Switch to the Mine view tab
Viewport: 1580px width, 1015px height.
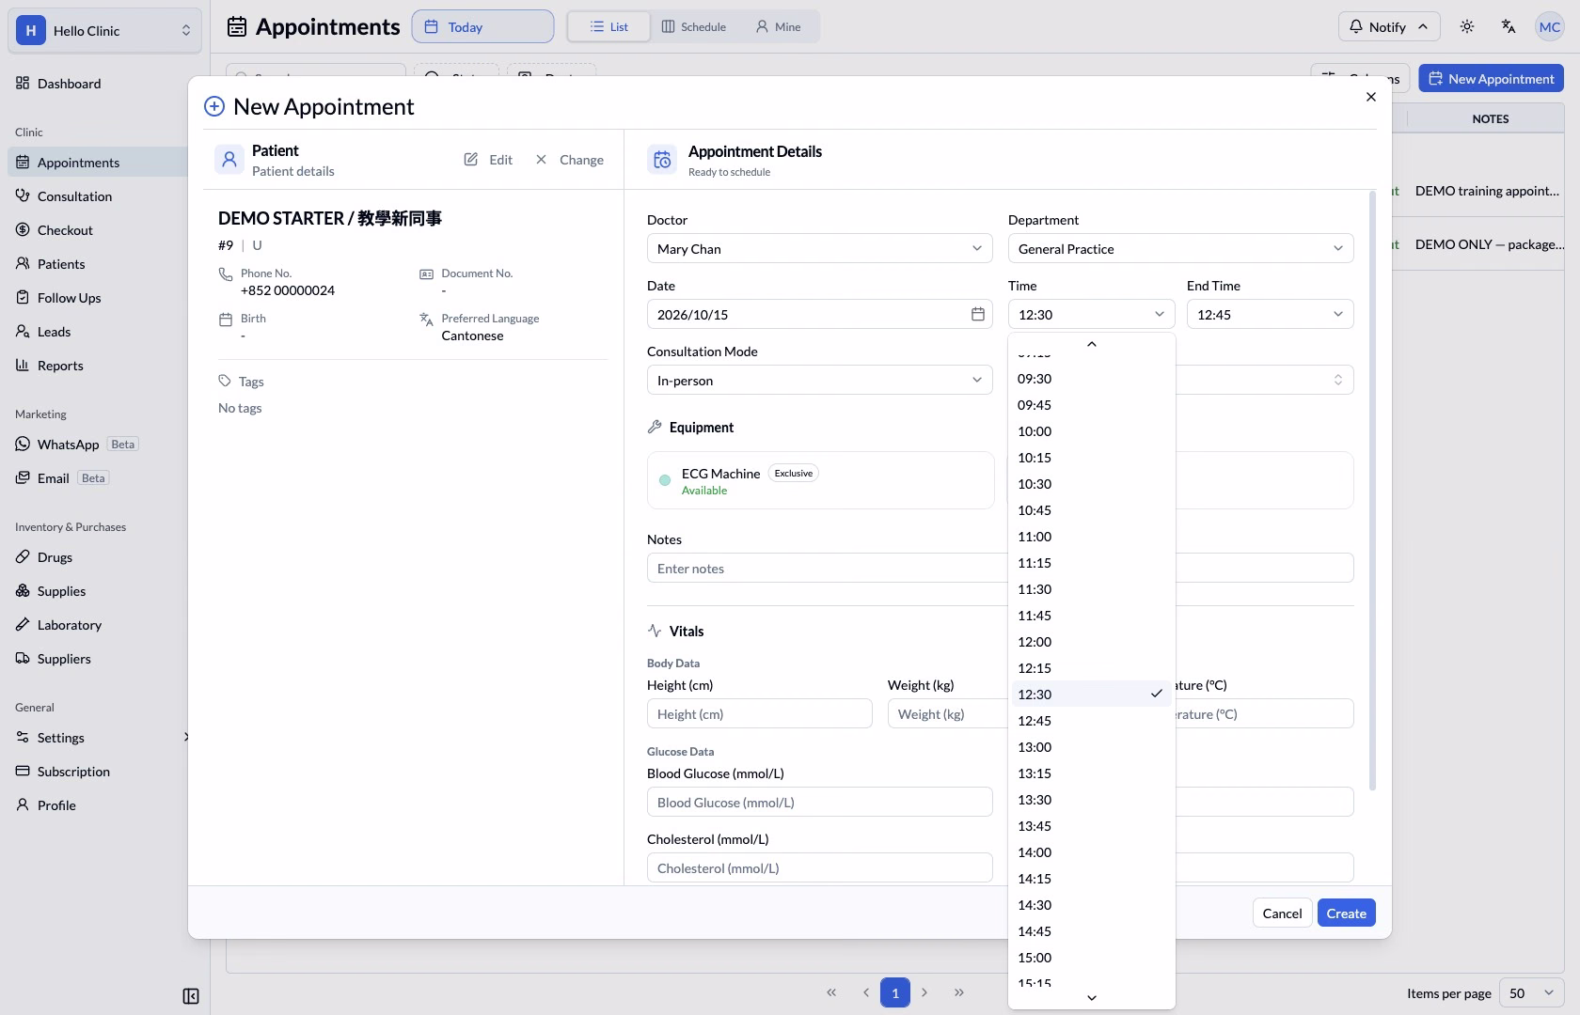pyautogui.click(x=779, y=26)
